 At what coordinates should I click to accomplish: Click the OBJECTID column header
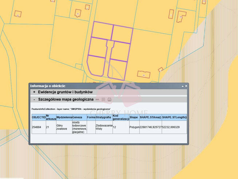(39, 117)
